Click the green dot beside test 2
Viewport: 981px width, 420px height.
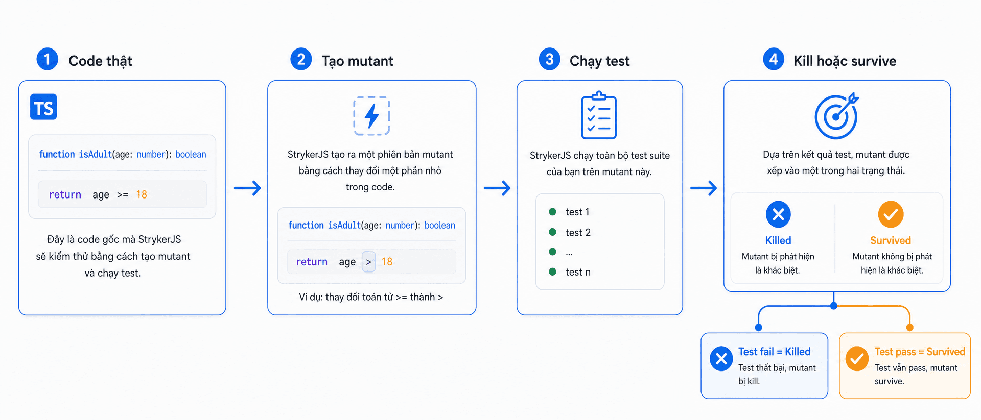point(552,232)
